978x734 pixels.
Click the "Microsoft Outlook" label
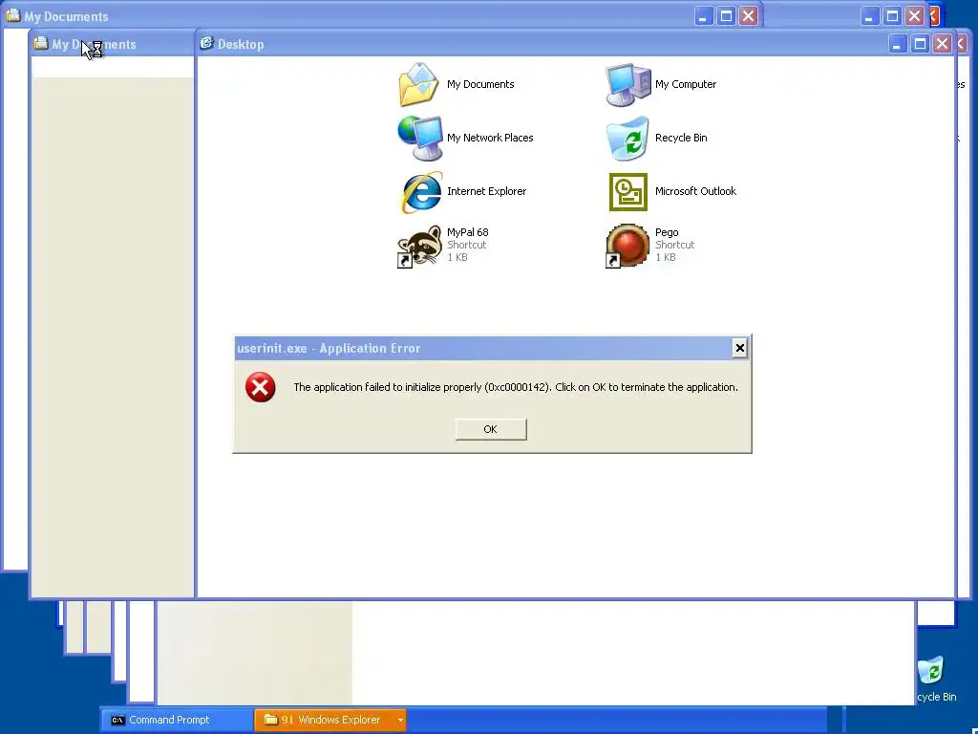point(695,191)
